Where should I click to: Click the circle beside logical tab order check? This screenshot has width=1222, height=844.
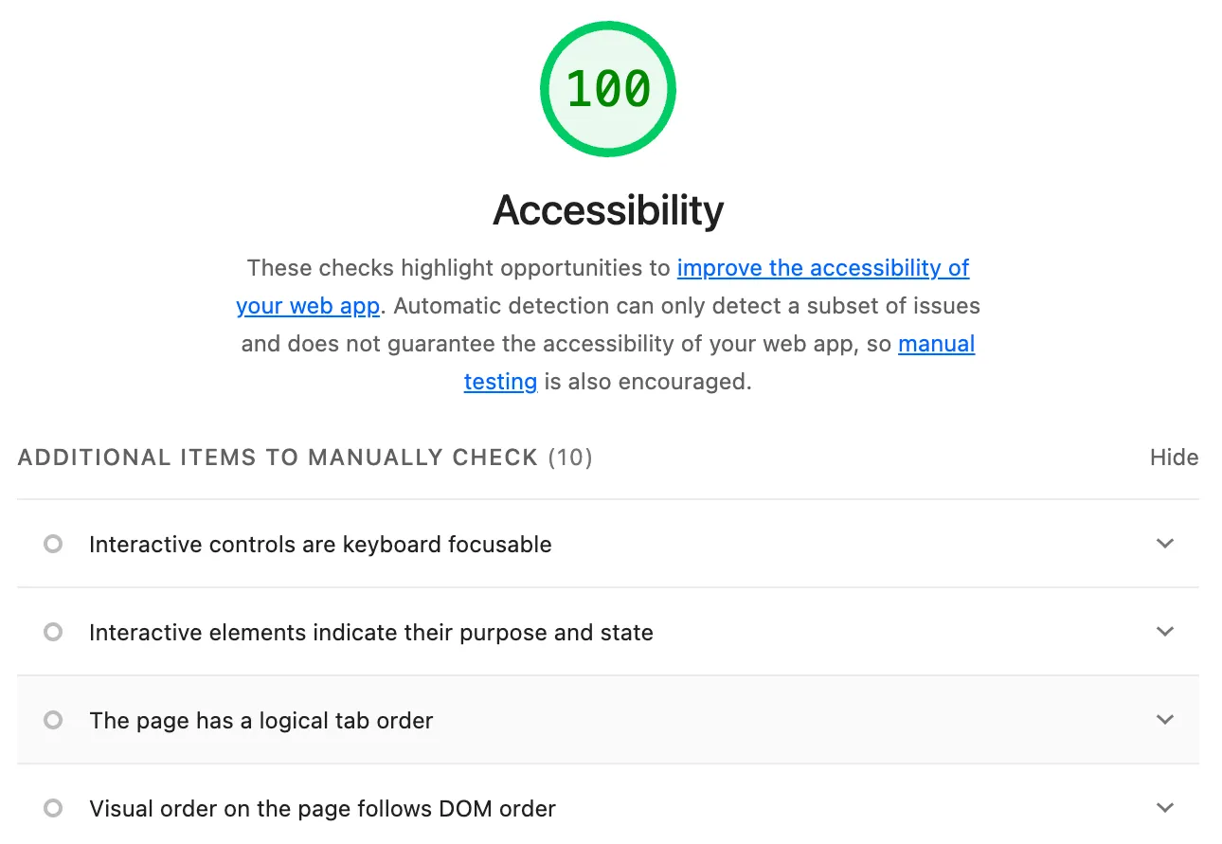point(53,720)
